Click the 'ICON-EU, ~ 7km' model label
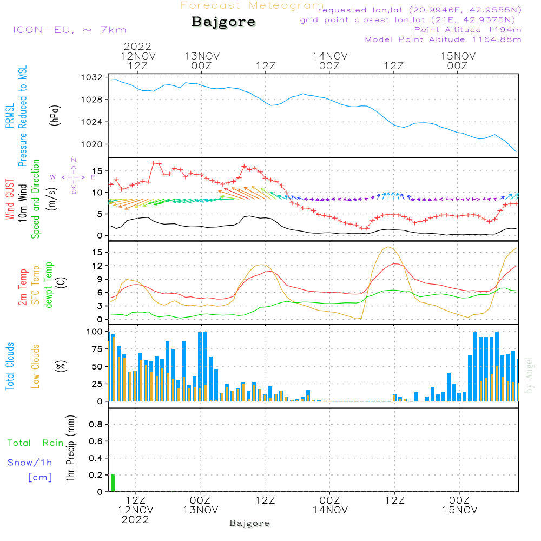 click(70, 30)
